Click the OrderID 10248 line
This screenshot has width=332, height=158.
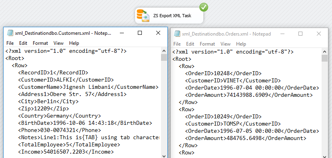(x=223, y=73)
